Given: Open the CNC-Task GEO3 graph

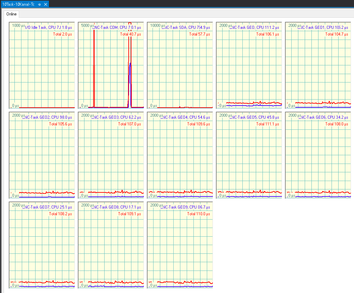Looking at the screenshot, I should click(111, 155).
